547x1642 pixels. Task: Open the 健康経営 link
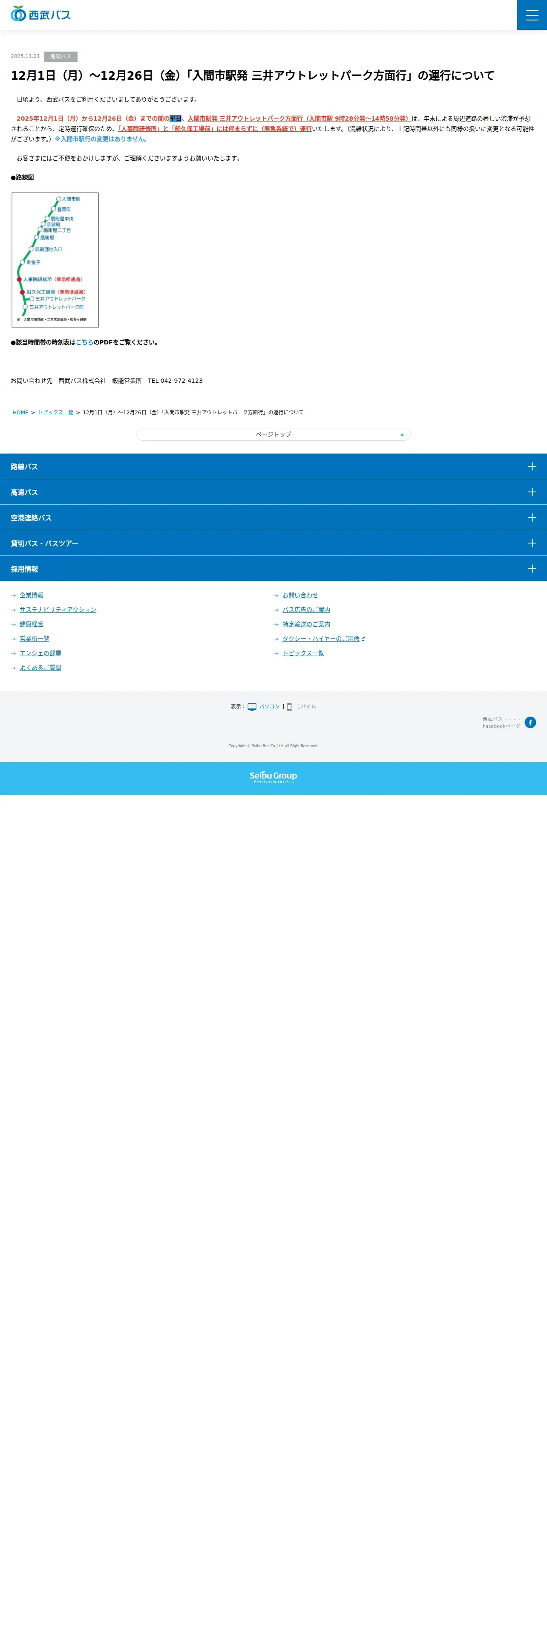[x=32, y=624]
